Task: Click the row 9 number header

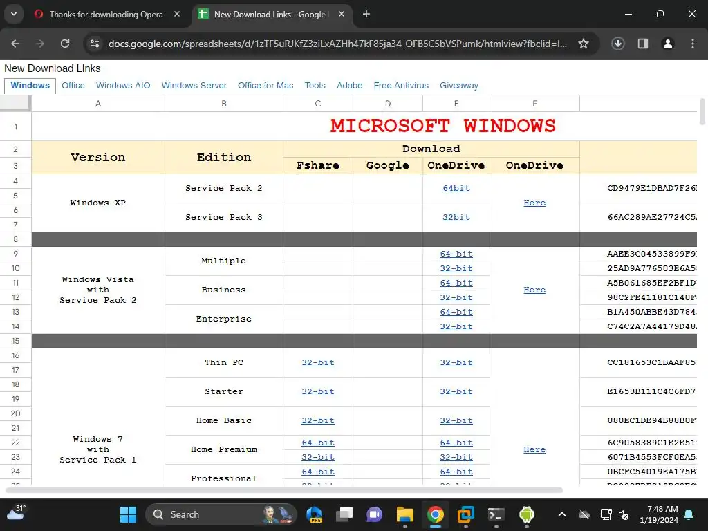Action: (x=15, y=254)
